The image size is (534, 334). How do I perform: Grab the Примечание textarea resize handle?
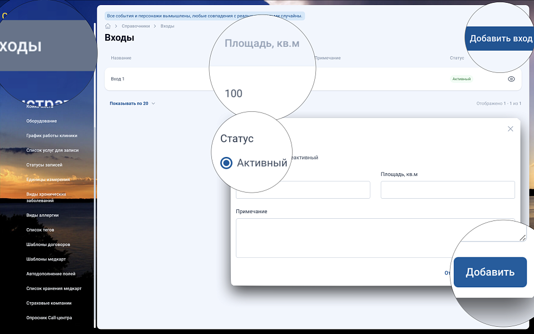tap(522, 238)
